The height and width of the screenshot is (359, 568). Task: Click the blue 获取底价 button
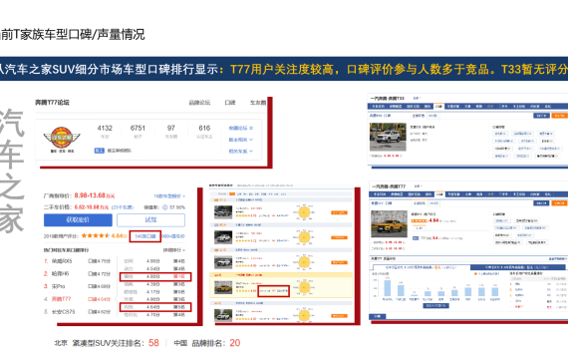(x=78, y=219)
